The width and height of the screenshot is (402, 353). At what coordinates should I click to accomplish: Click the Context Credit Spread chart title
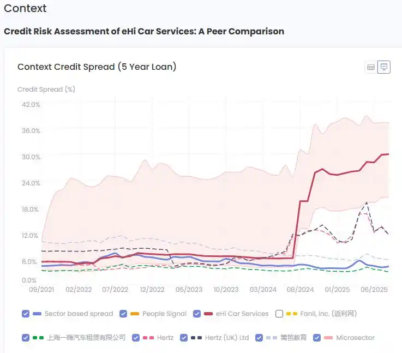[x=97, y=67]
